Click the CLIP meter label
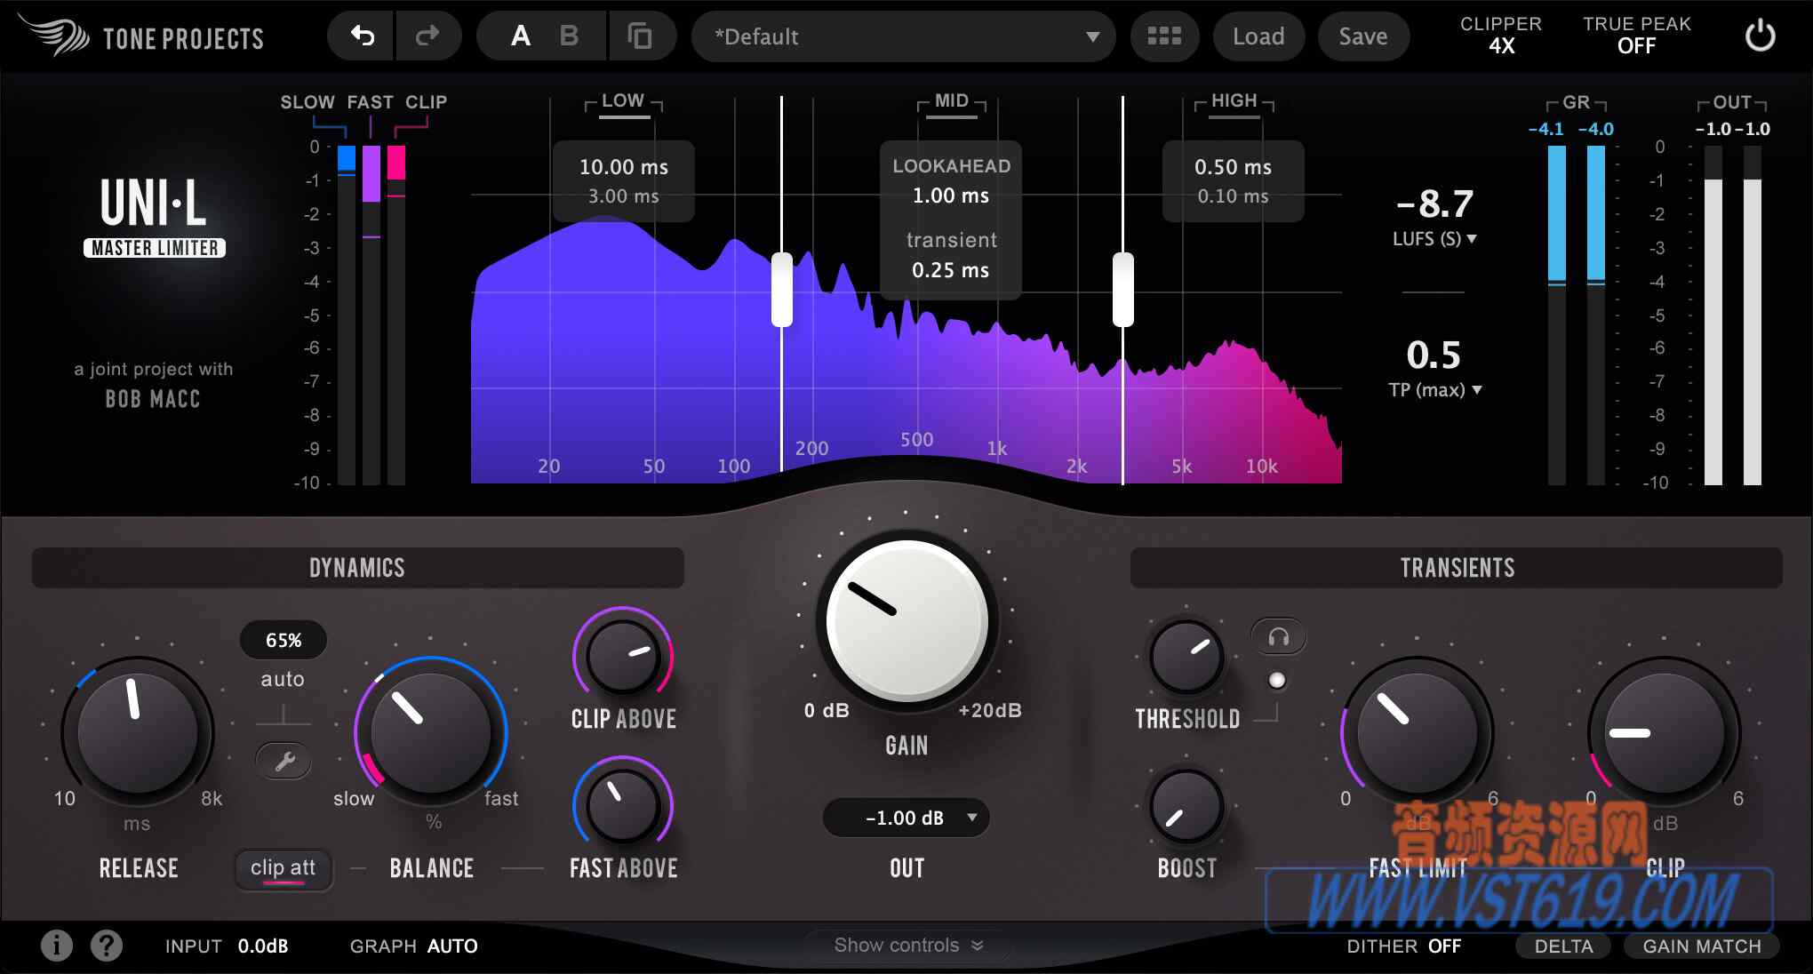This screenshot has height=974, width=1813. tap(426, 102)
